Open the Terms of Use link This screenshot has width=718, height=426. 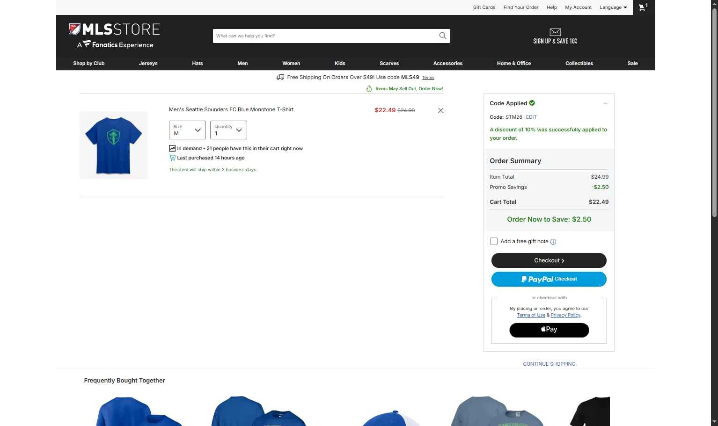tap(531, 315)
